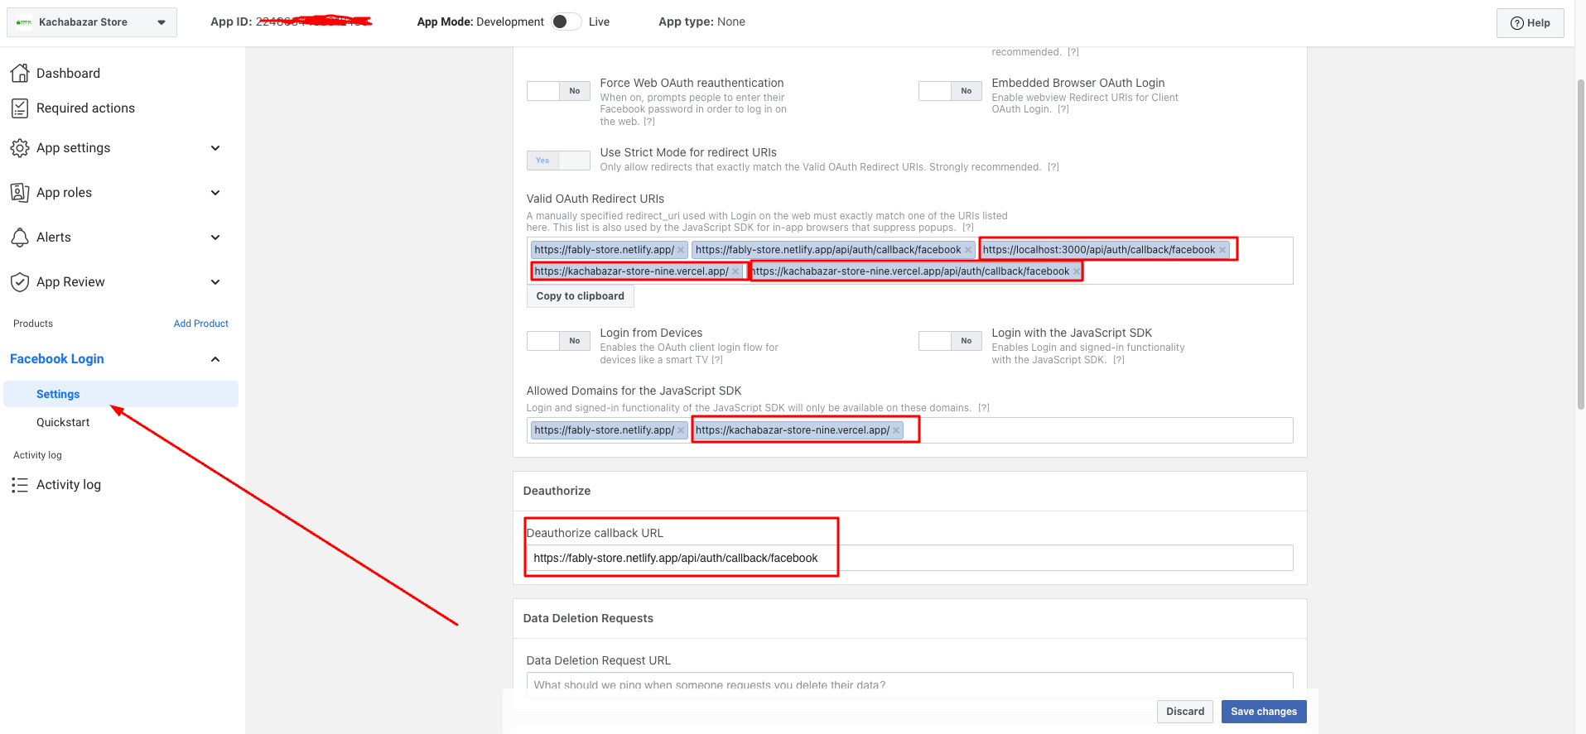Expand the App settings section chevron
The width and height of the screenshot is (1586, 734).
(x=215, y=148)
